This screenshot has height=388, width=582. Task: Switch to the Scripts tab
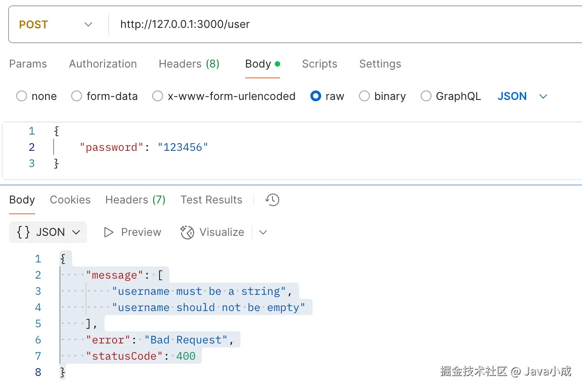(x=319, y=64)
